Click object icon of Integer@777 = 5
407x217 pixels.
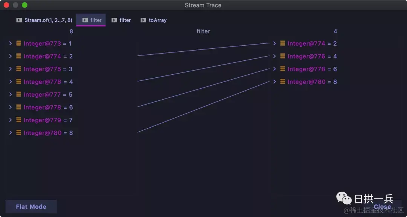pyautogui.click(x=19, y=94)
